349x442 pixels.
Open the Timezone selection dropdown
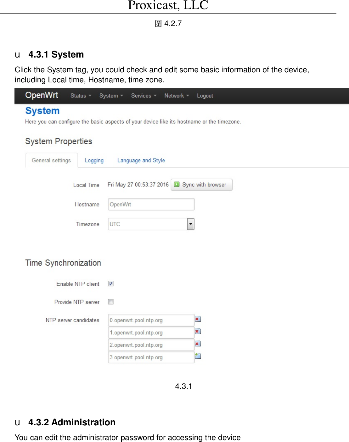[x=191, y=224]
